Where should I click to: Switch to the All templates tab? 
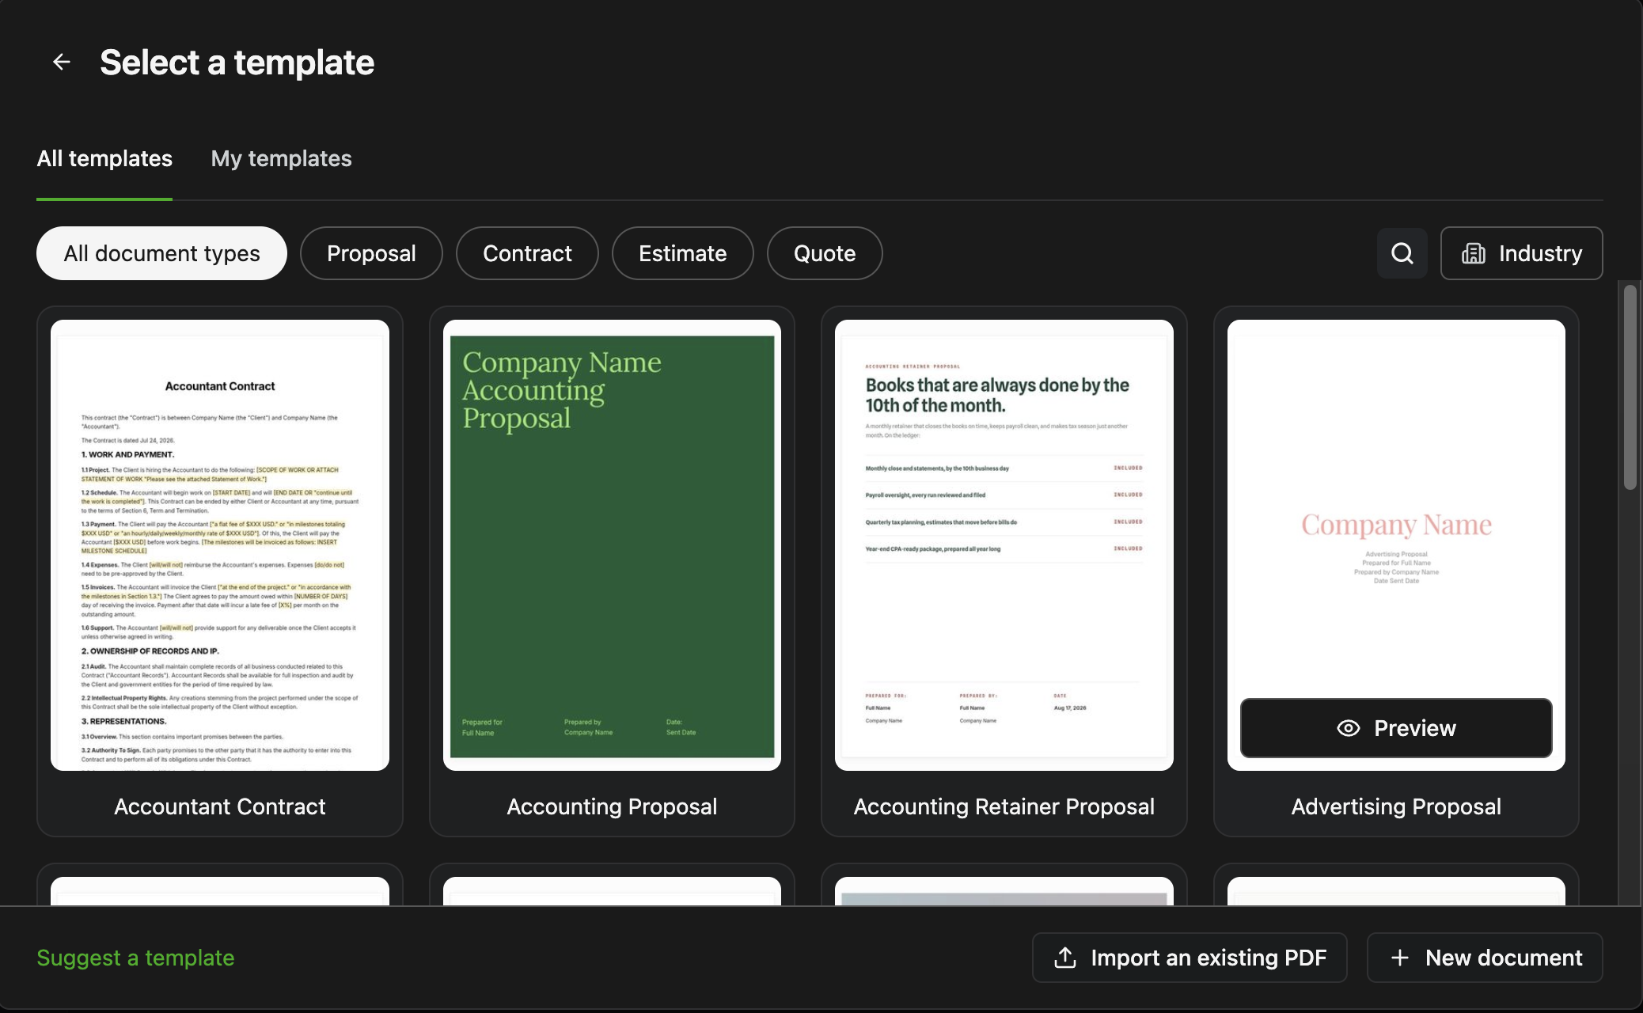tap(104, 158)
